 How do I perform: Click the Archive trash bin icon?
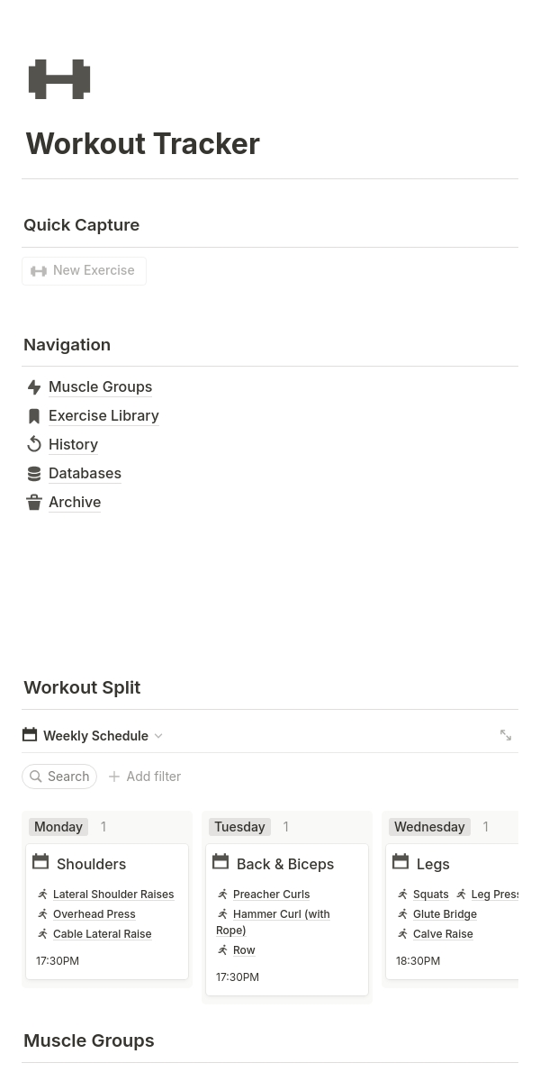click(x=34, y=503)
